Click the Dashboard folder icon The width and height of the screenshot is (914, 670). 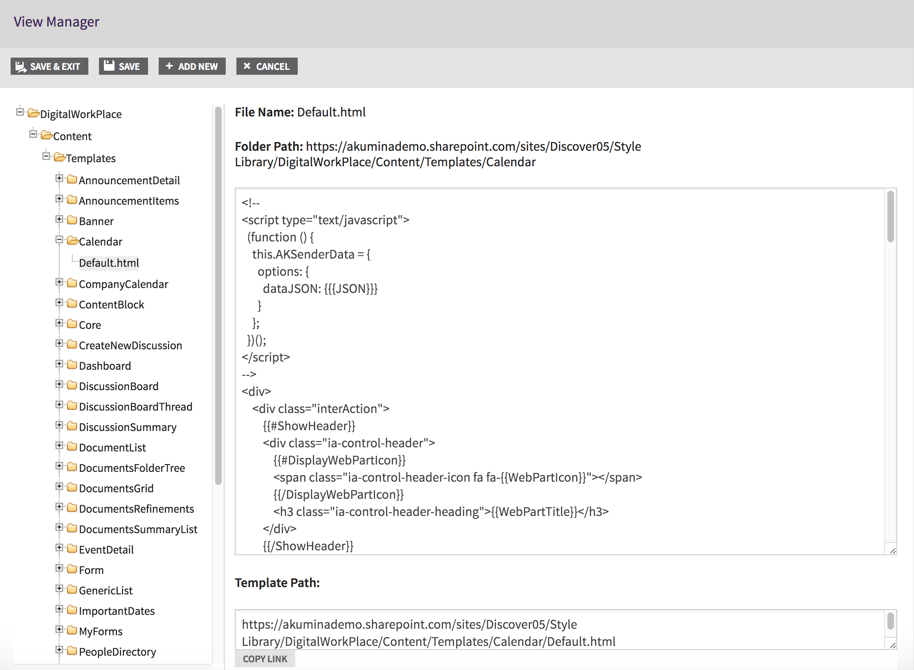click(72, 365)
